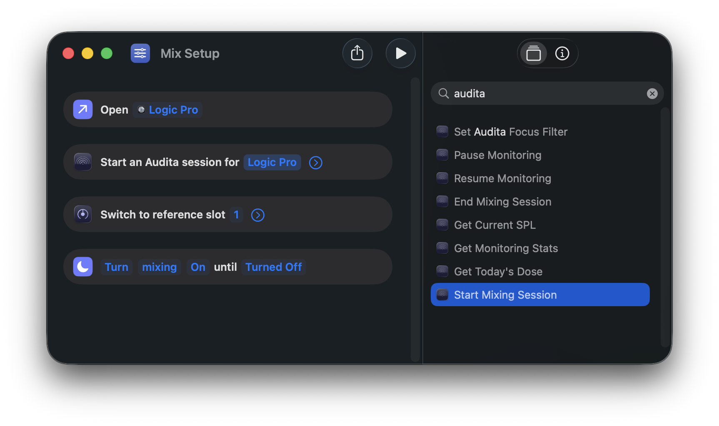
Task: Change Logic Pro in Audita session action
Action: pyautogui.click(x=272, y=162)
